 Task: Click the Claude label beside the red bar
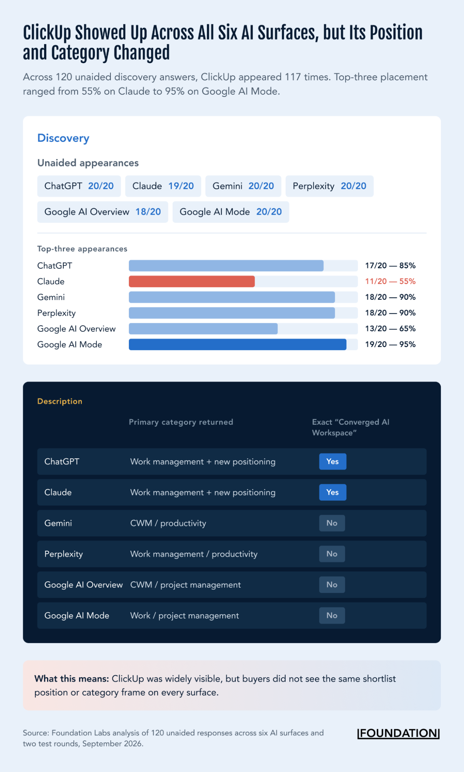(51, 282)
